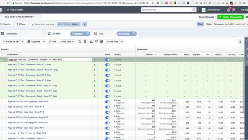Sort by the Ad Set Name column
The image size is (248, 140).
[x=12, y=54]
